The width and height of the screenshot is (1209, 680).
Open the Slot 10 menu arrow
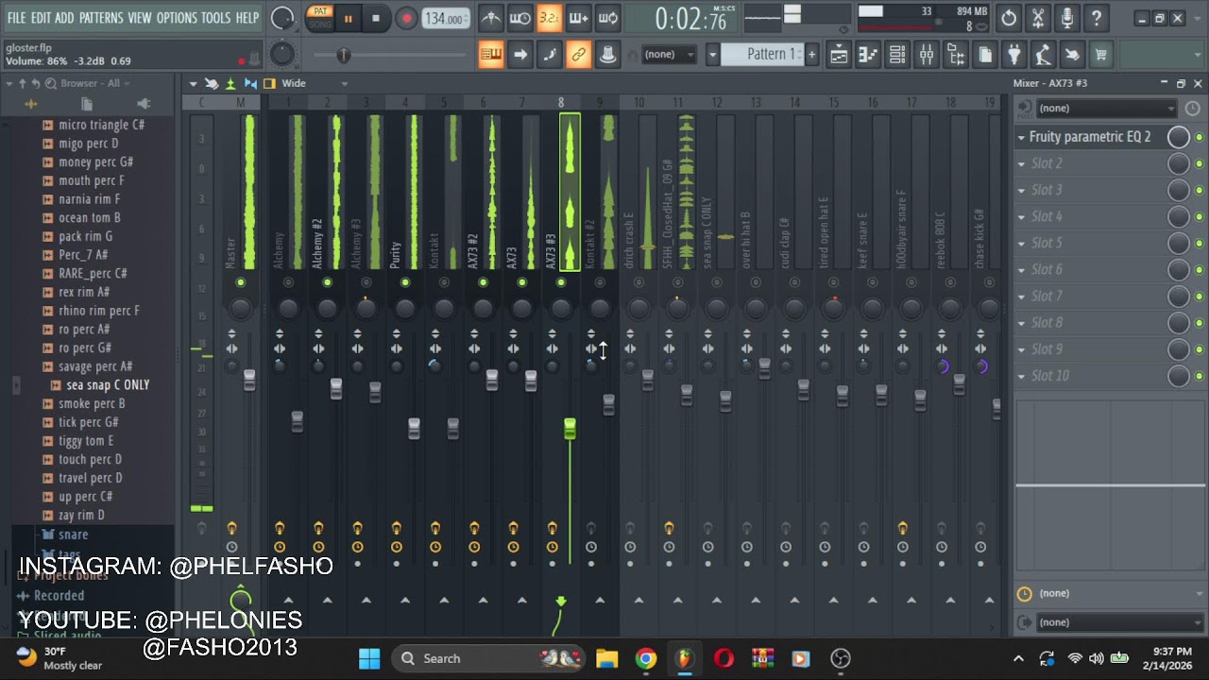coord(1021,376)
